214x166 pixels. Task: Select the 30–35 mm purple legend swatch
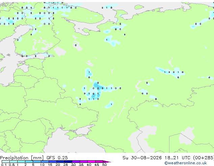click(x=76, y=162)
